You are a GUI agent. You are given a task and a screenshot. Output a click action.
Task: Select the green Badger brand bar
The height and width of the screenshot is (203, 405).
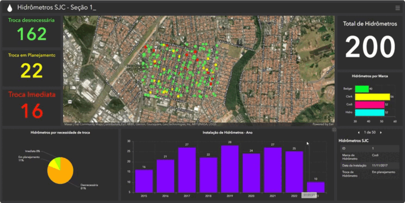coord(362,89)
